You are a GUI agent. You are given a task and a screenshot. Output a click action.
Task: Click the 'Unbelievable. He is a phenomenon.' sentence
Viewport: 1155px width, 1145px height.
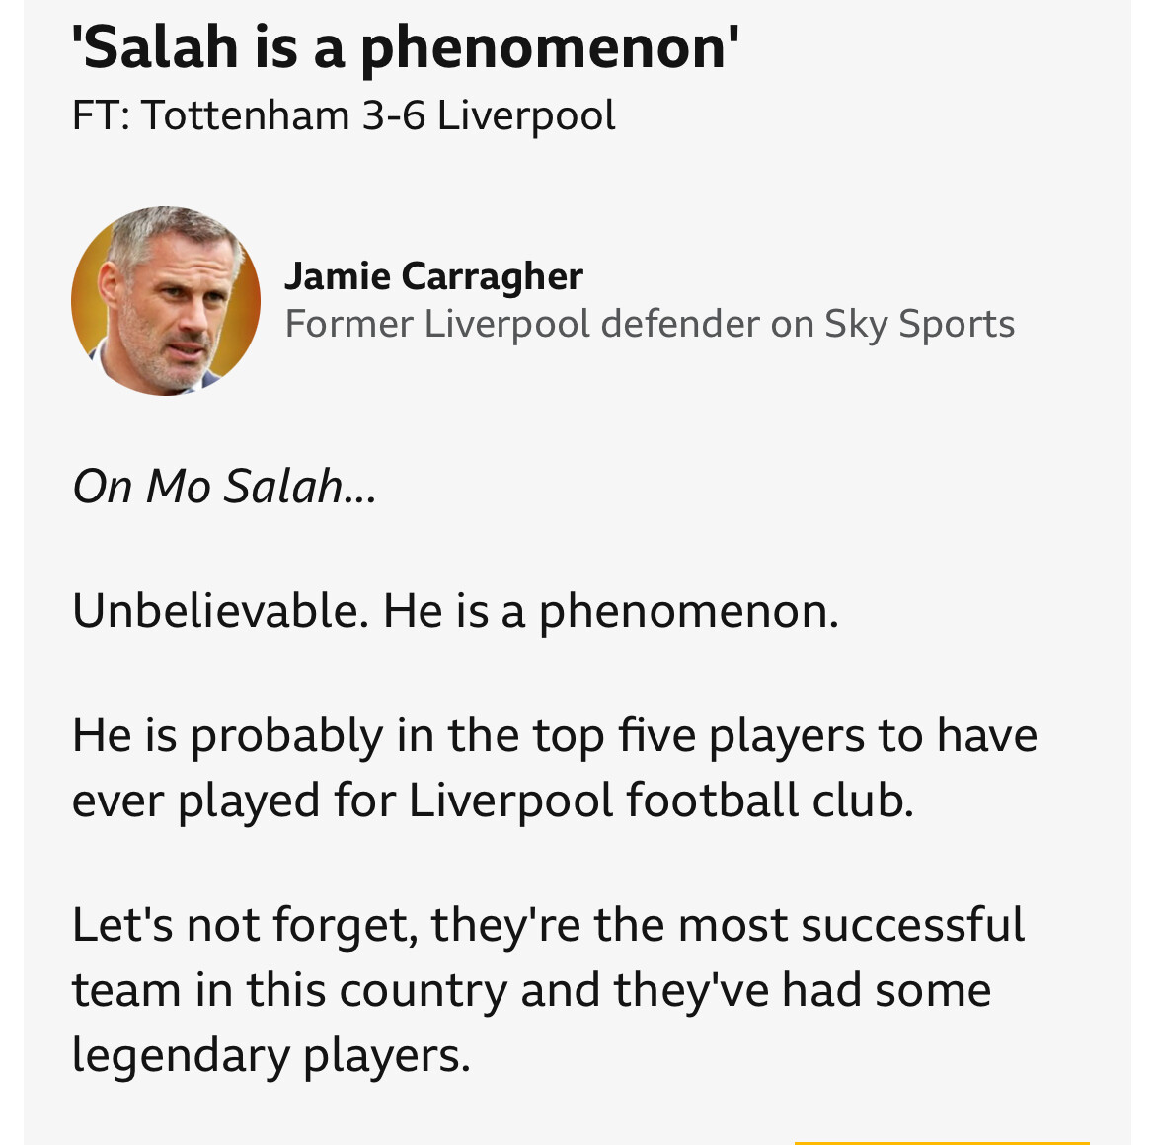coord(455,611)
